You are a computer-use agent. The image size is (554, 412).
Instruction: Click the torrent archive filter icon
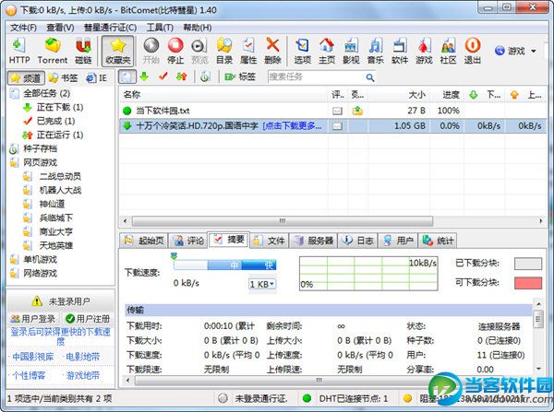click(x=205, y=77)
